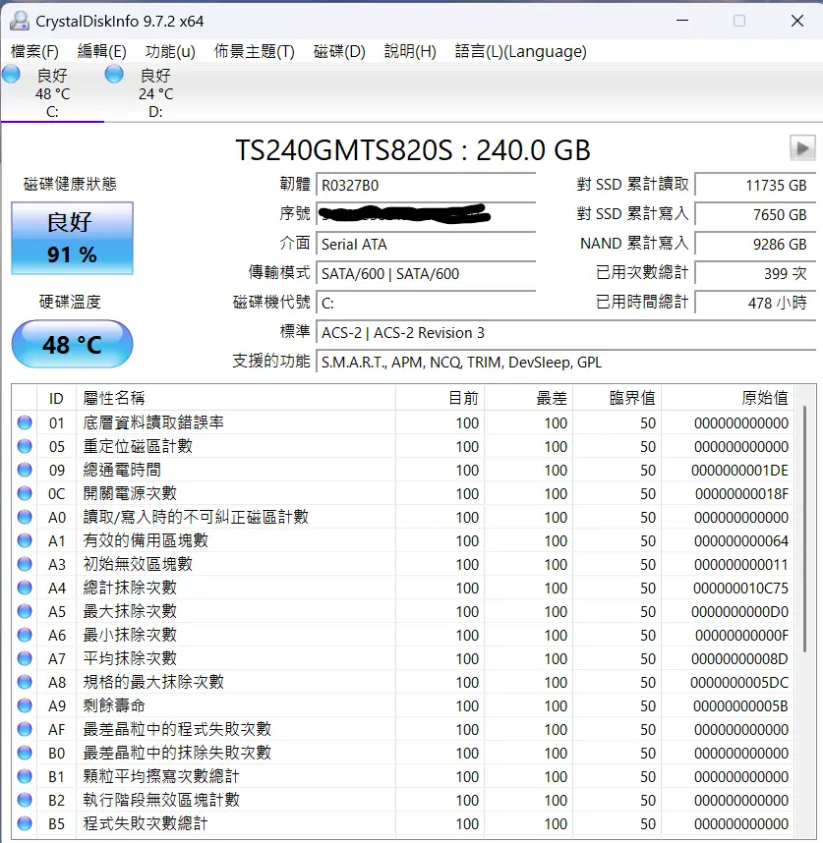Viewport: 823px width, 843px height.
Task: Click the 48 °C temperature button
Action: [72, 345]
